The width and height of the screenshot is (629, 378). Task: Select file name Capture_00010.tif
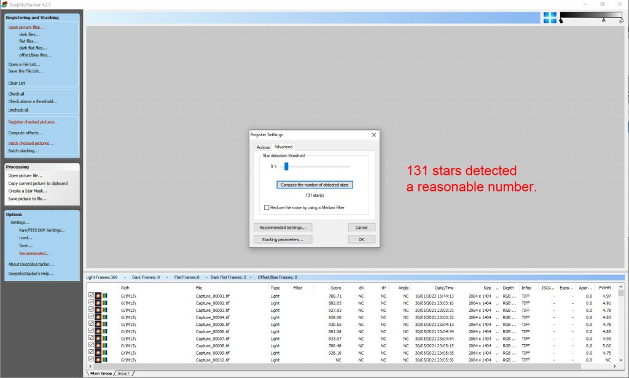(x=213, y=360)
